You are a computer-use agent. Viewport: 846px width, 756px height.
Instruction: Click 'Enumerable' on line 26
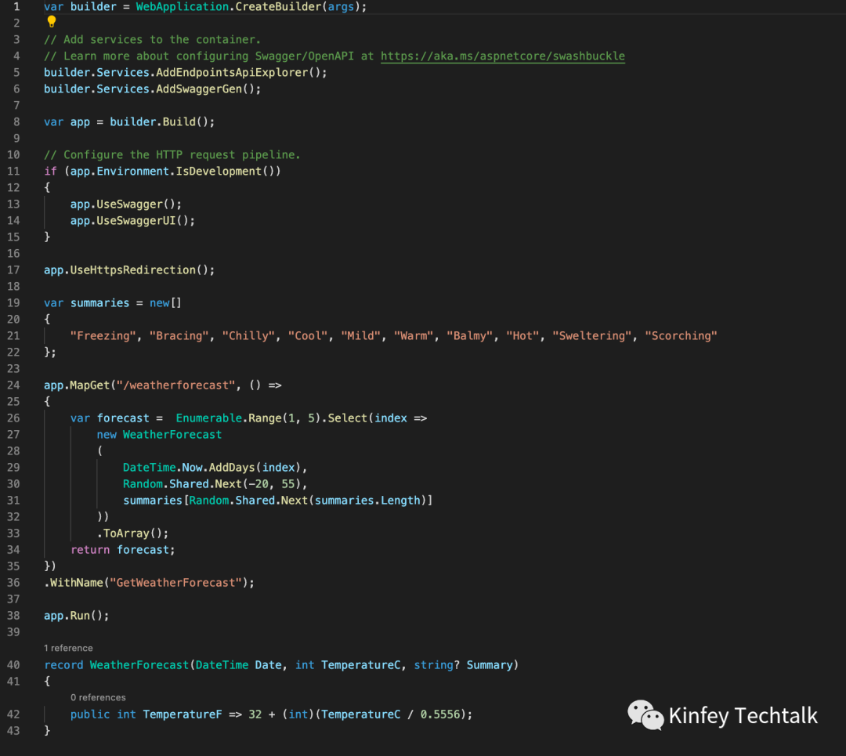(x=209, y=418)
